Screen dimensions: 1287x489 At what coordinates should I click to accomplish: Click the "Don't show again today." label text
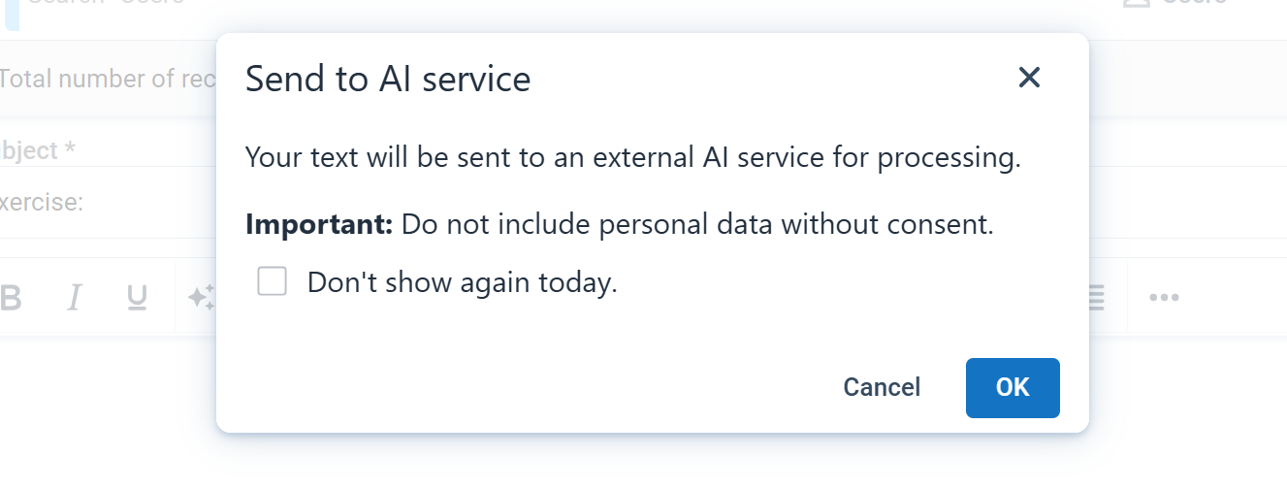point(462,283)
